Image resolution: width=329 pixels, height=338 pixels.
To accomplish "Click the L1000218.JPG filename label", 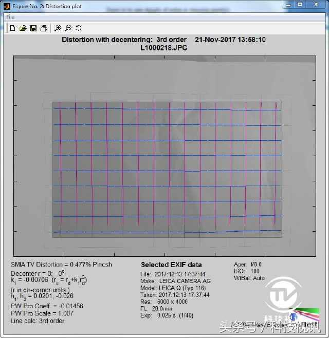I will pos(163,47).
